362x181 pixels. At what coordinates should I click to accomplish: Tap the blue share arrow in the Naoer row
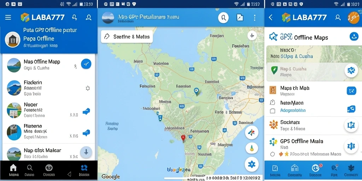click(x=86, y=111)
